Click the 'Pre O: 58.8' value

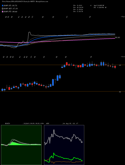coord(78,5)
